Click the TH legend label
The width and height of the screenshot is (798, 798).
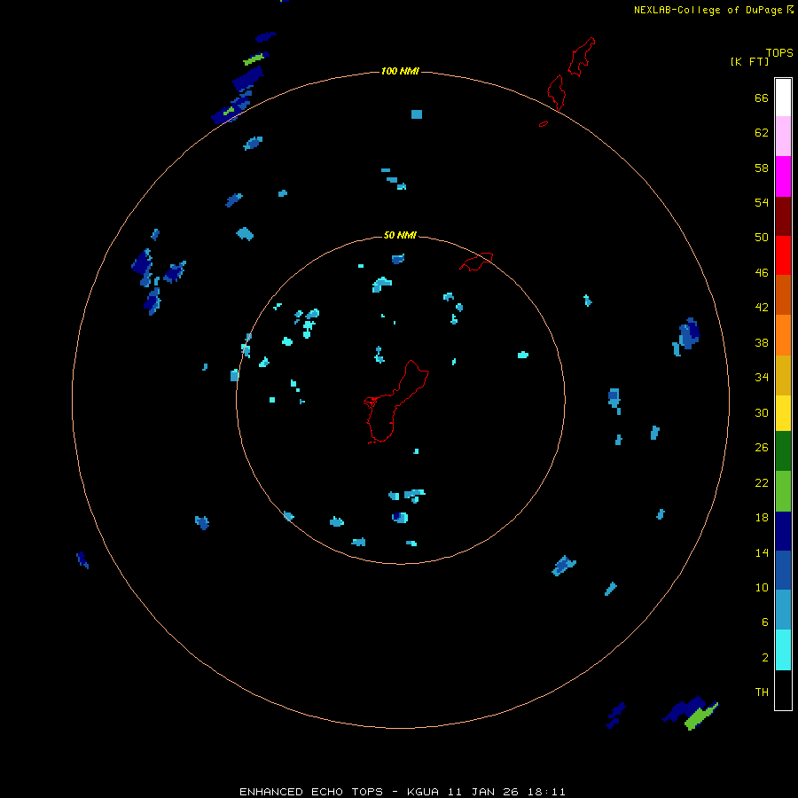[x=762, y=692]
